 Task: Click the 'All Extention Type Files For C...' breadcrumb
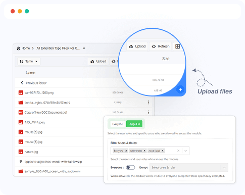tap(58, 48)
